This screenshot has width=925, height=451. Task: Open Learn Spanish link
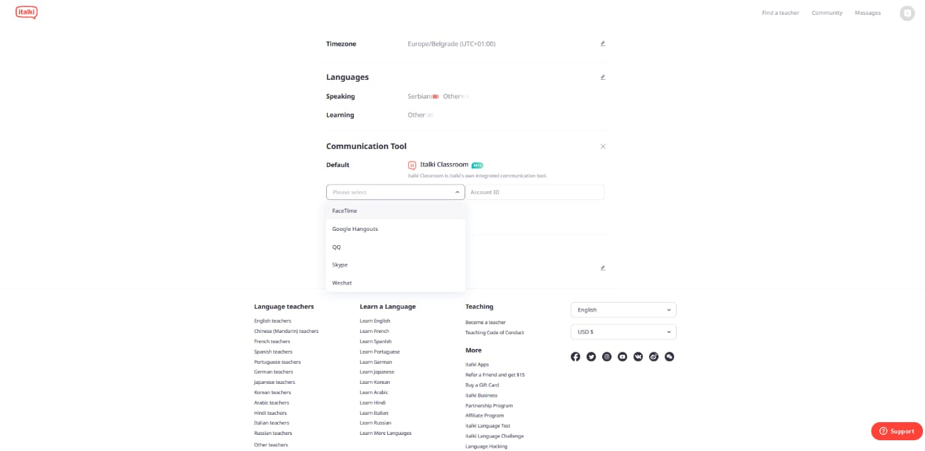coord(375,342)
